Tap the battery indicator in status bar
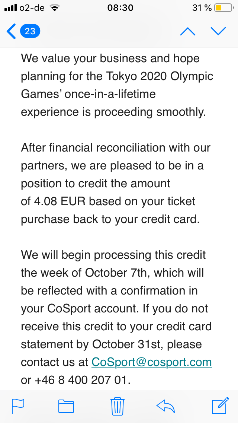238x423 pixels. click(222, 7)
